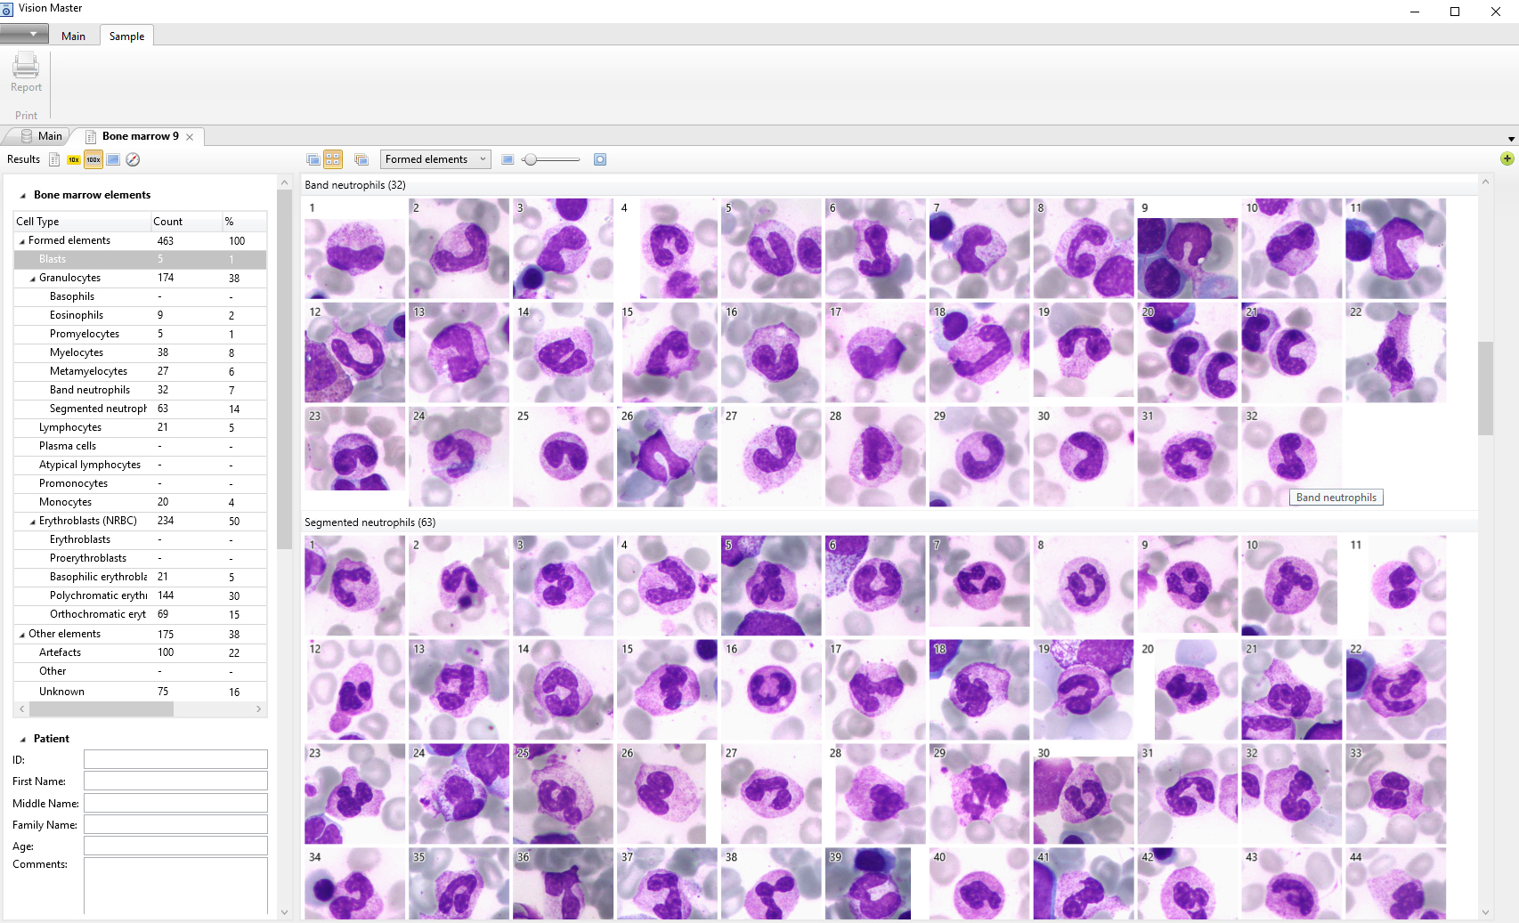Click the large thumbnail size icon
This screenshot has width=1519, height=923.
[600, 159]
